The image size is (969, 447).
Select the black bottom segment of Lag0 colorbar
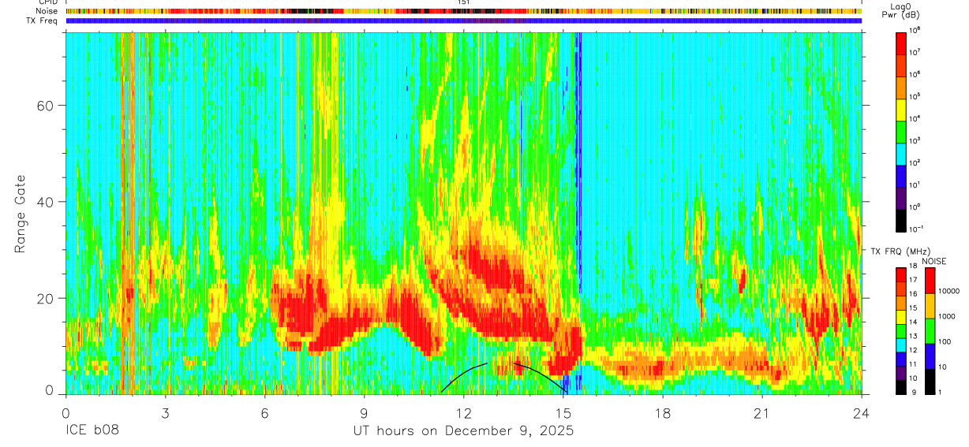click(x=902, y=219)
